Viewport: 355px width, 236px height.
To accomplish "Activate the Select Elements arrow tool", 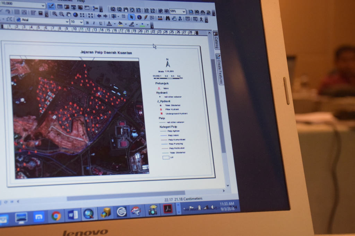I will point(131,17).
